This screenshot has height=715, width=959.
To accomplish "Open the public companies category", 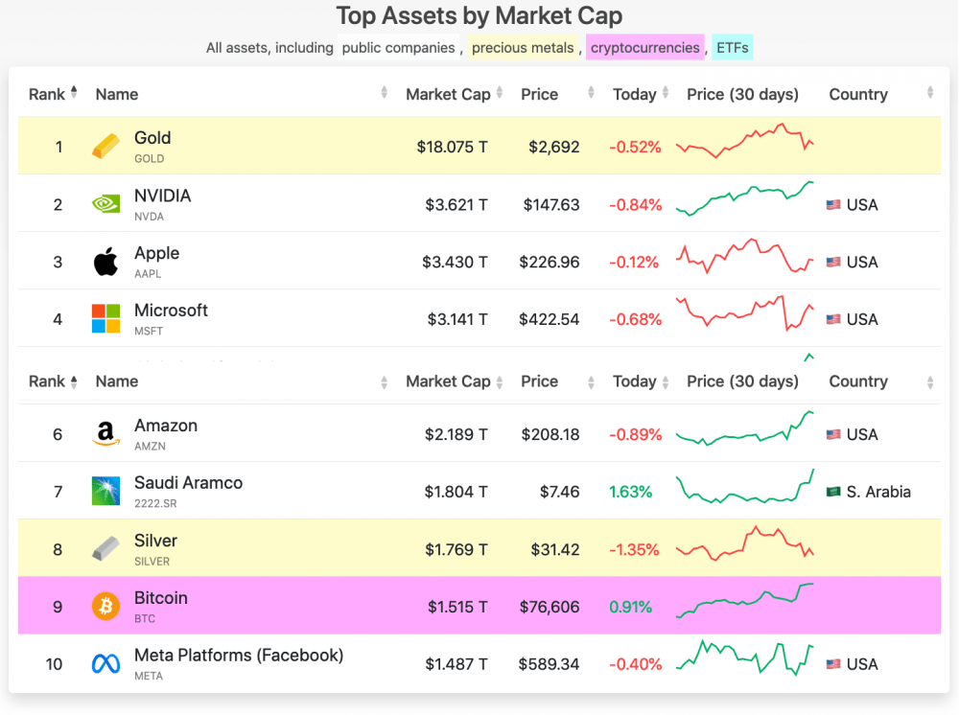I will click(x=398, y=47).
